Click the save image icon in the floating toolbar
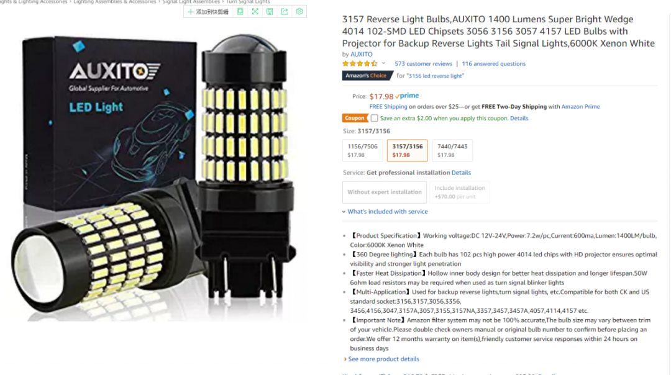The height and width of the screenshot is (375, 671). coord(270,12)
